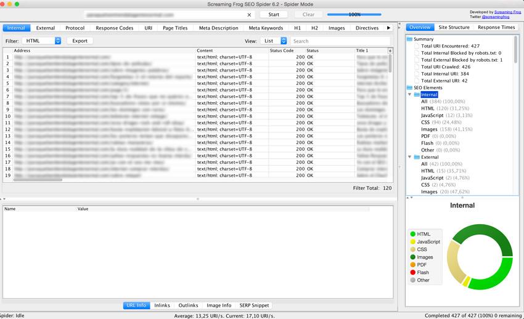Switch to the URI tab

coord(149,28)
